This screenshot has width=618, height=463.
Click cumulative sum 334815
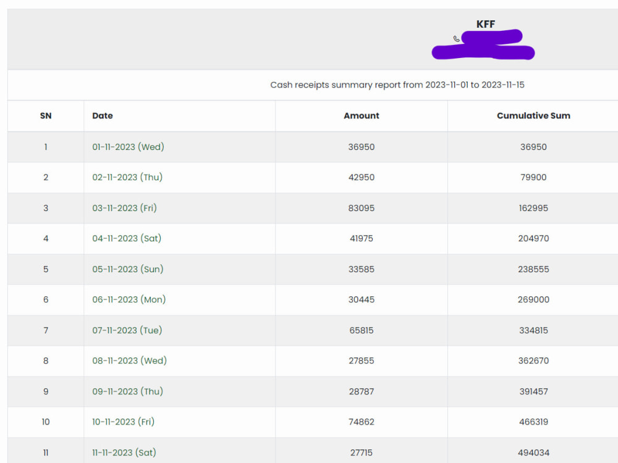534,330
